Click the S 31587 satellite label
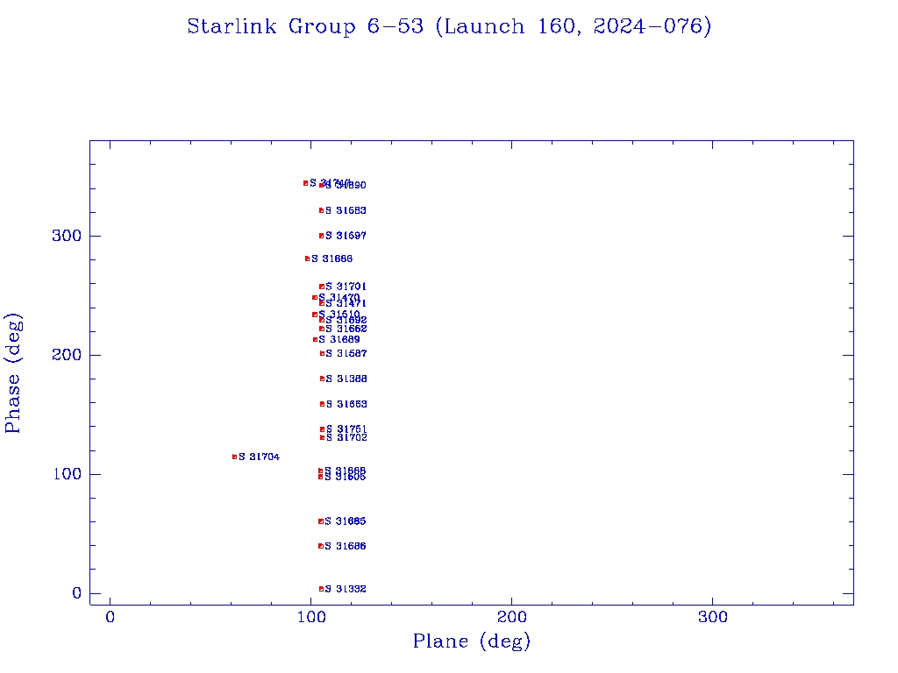Image resolution: width=898 pixels, height=673 pixels. point(346,354)
